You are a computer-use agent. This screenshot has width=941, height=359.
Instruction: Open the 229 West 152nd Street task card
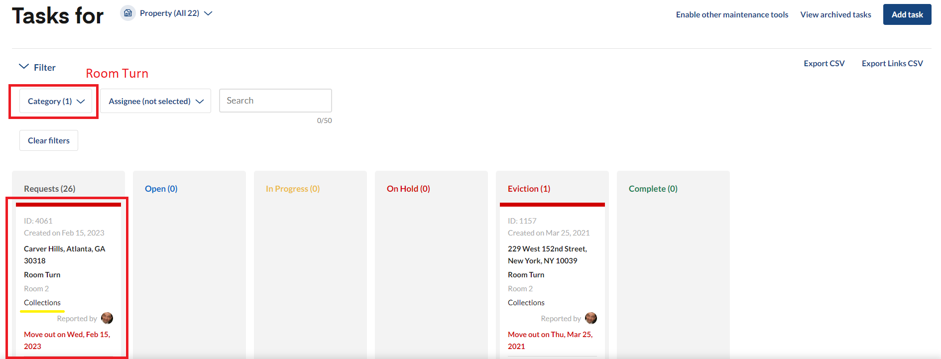tap(547, 254)
